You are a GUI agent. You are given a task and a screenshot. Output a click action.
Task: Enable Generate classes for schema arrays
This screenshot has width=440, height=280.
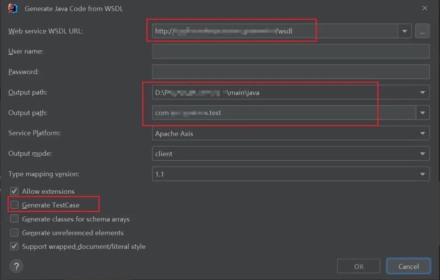[15, 219]
